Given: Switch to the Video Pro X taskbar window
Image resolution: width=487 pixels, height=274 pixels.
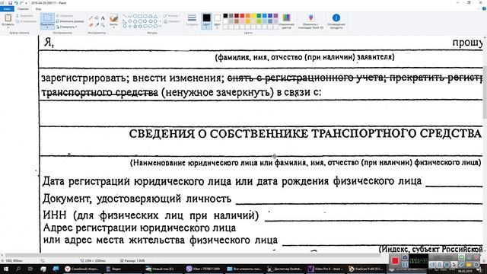Looking at the screenshot, I should [x=326, y=269].
